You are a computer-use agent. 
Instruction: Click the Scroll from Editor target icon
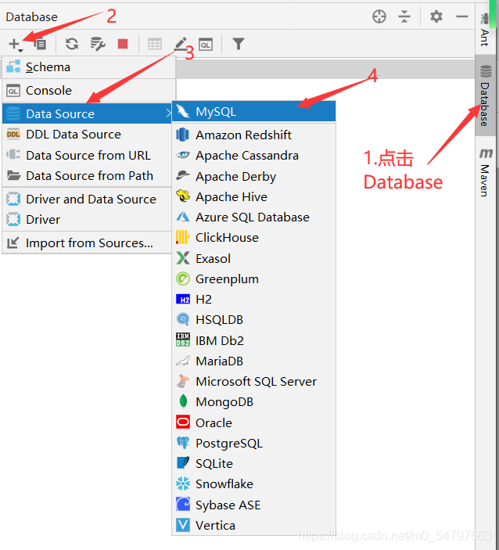[x=379, y=16]
